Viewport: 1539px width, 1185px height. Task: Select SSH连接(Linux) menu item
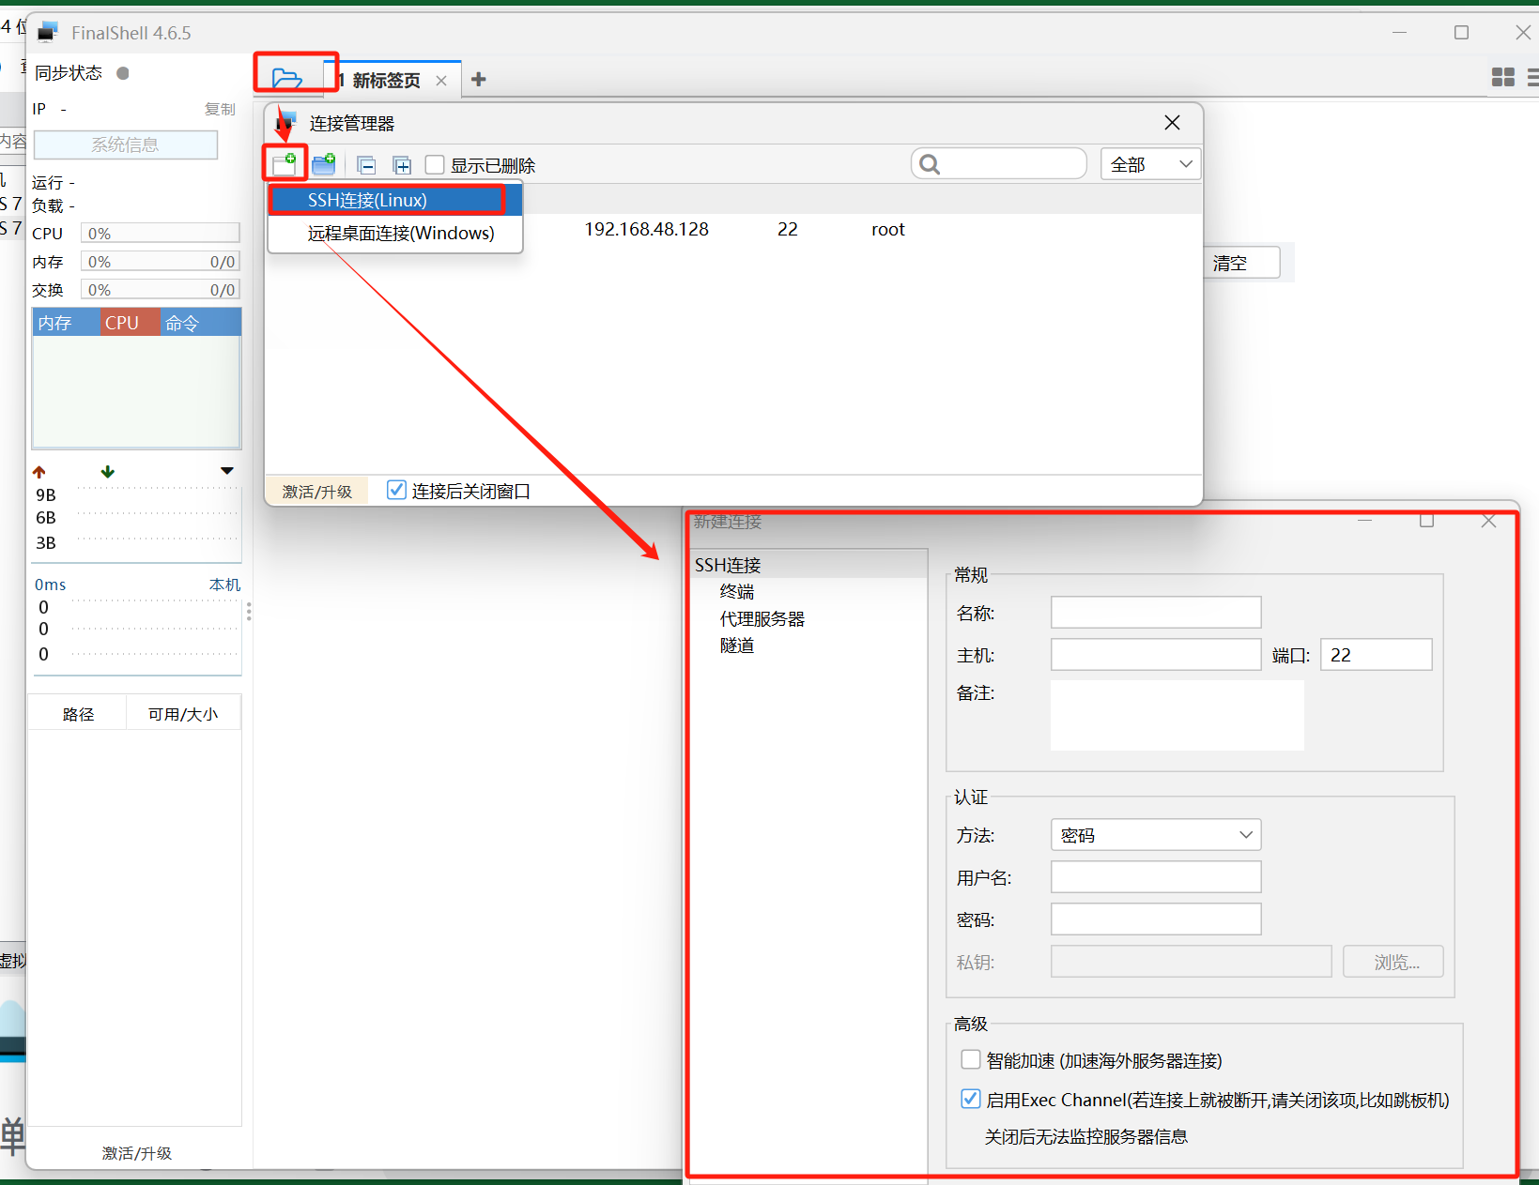(x=395, y=200)
